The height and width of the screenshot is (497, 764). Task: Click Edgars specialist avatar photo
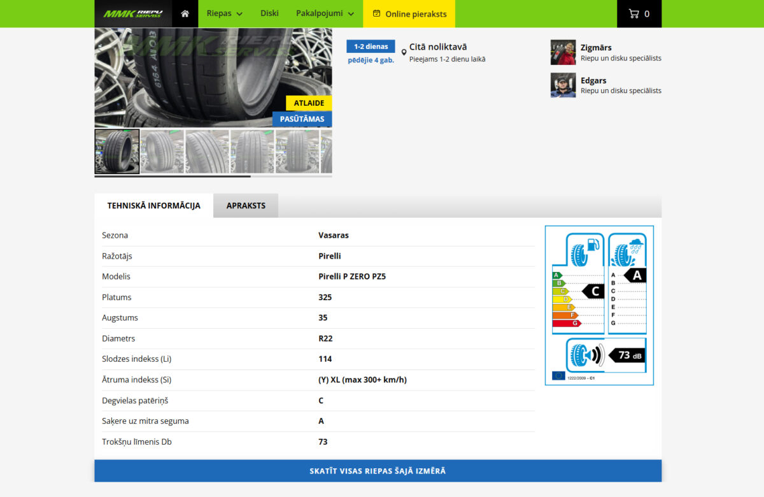[x=563, y=85]
